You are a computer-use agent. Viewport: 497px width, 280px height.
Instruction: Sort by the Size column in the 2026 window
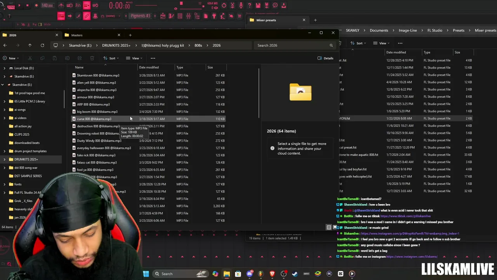tap(210, 67)
